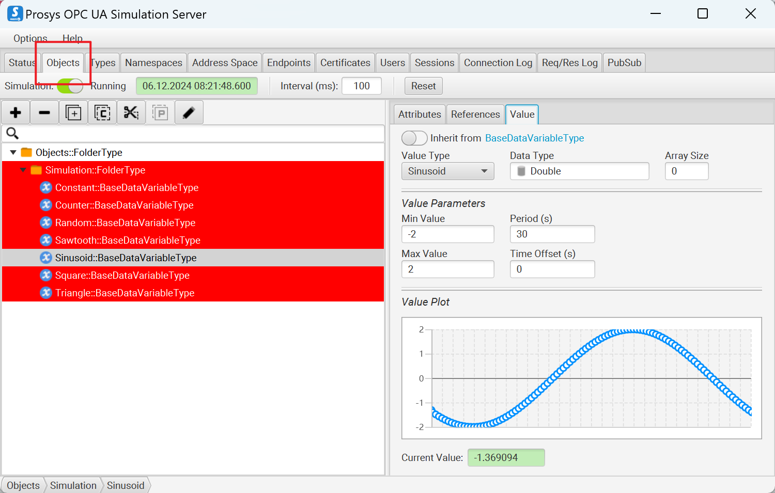
Task: Click the Current Value readout -1.369094
Action: 506,457
